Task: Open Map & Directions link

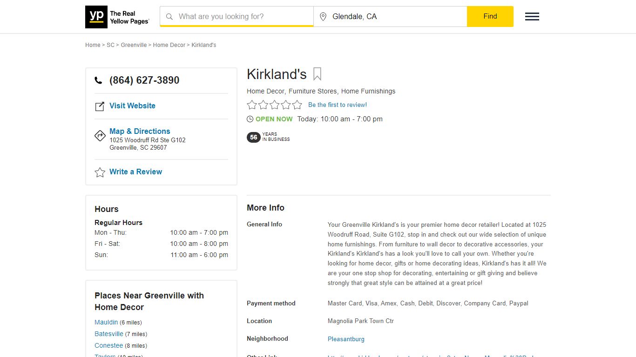Action: tap(140, 131)
